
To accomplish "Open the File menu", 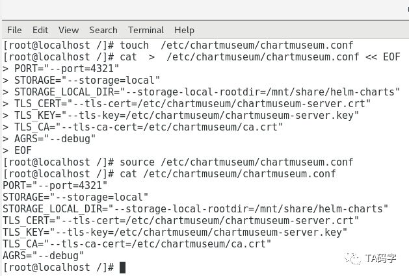I will tap(14, 30).
